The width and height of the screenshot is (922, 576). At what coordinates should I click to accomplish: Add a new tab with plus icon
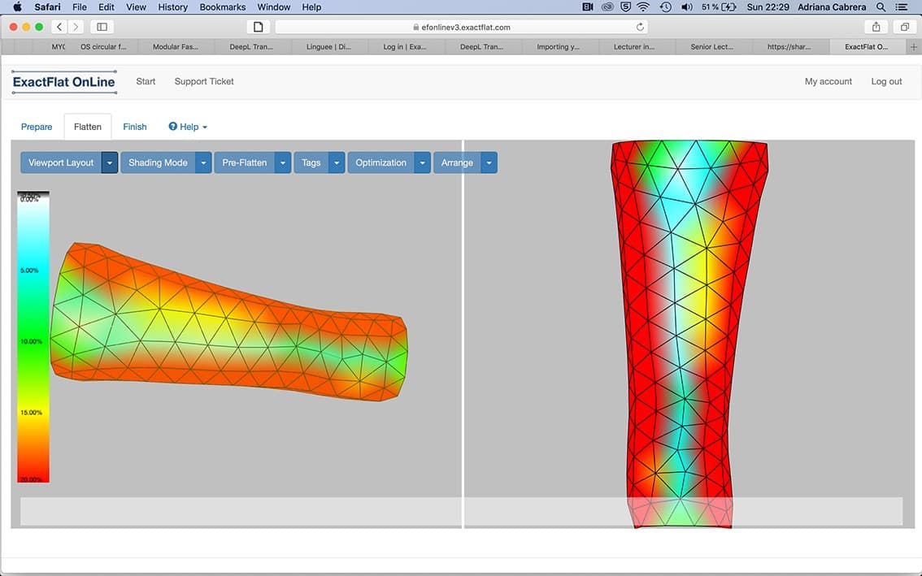pyautogui.click(x=914, y=47)
